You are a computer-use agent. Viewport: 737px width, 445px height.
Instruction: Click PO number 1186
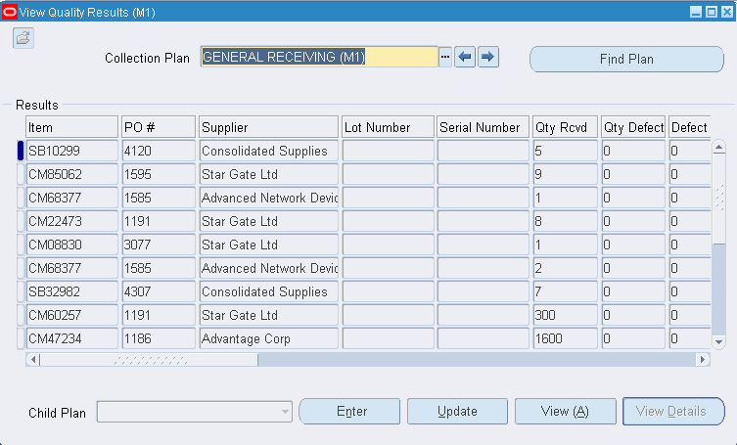pos(159,338)
